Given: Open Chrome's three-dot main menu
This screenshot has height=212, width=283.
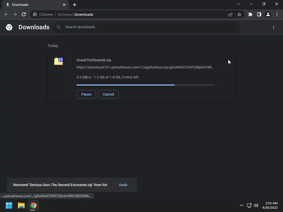Looking at the screenshot, I should pos(277,14).
